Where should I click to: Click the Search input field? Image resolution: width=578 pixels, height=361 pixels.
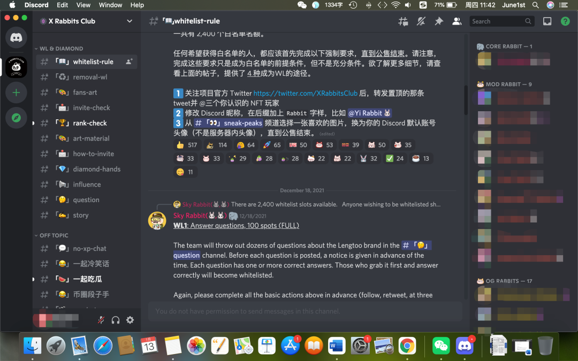501,21
